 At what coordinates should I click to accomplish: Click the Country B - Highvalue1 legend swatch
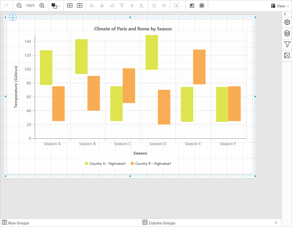coord(132,163)
